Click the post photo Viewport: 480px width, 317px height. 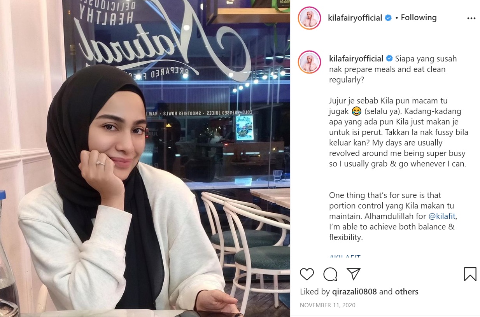point(145,158)
